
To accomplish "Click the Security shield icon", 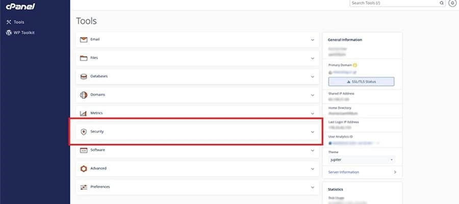I will (x=84, y=132).
